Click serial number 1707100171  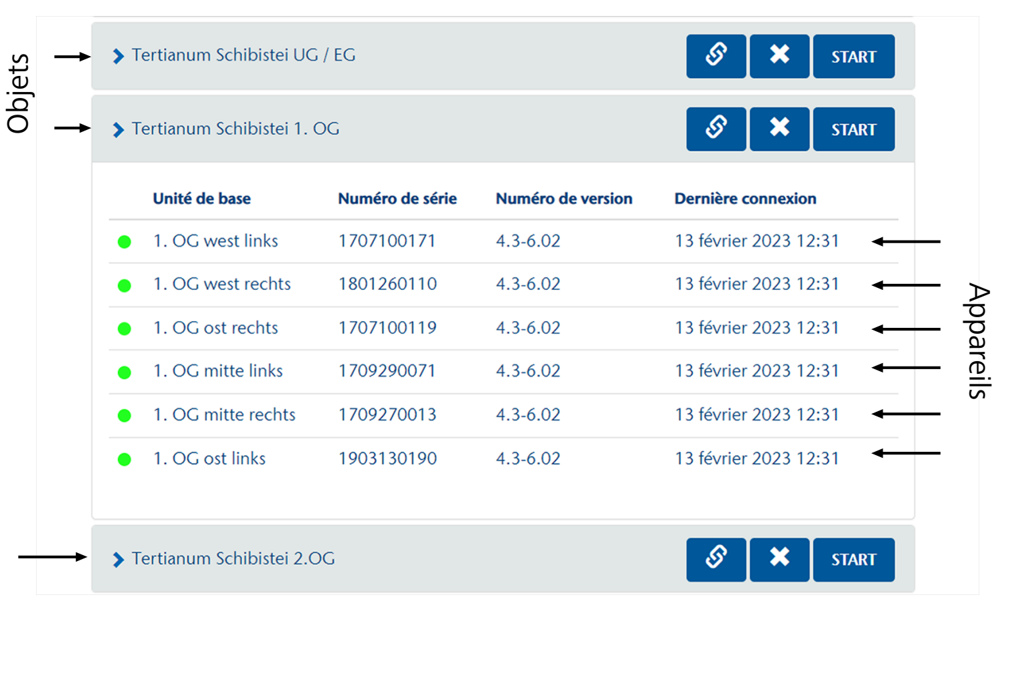point(387,241)
